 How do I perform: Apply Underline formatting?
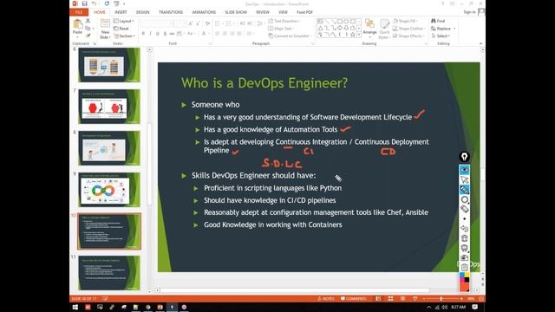coord(158,34)
